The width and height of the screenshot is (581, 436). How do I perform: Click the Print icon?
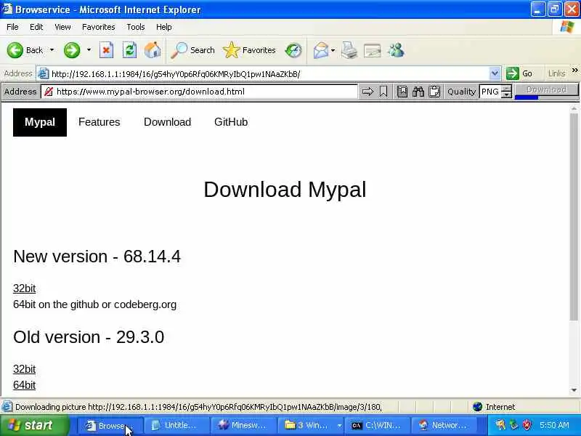pyautogui.click(x=349, y=50)
